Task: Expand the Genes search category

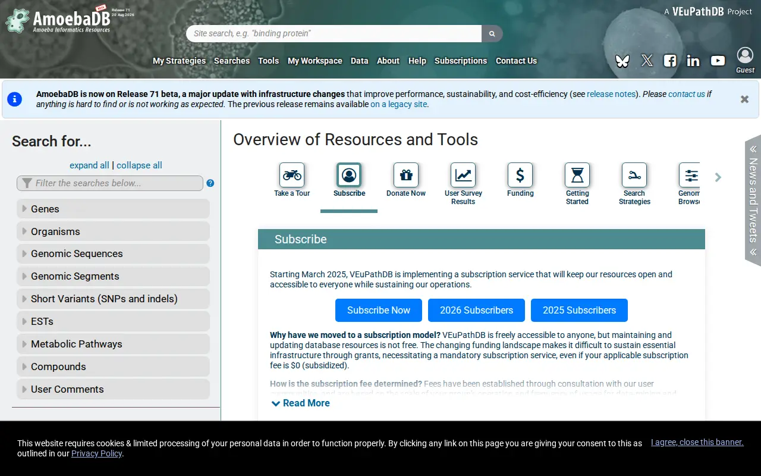Action: 113,209
